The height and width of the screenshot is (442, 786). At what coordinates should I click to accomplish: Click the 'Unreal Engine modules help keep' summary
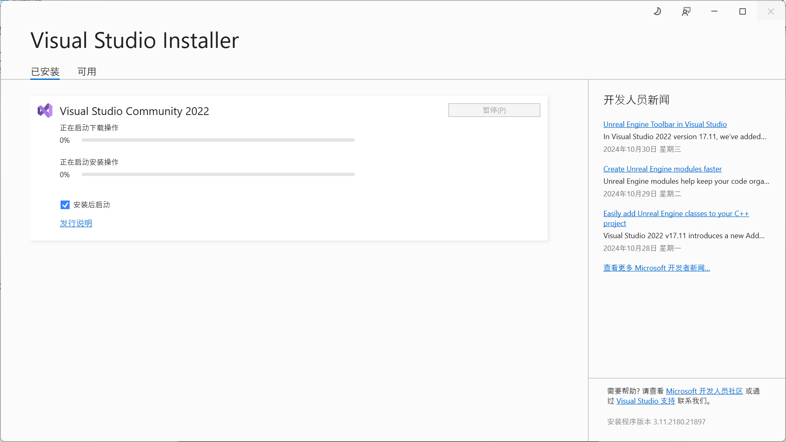click(x=686, y=181)
